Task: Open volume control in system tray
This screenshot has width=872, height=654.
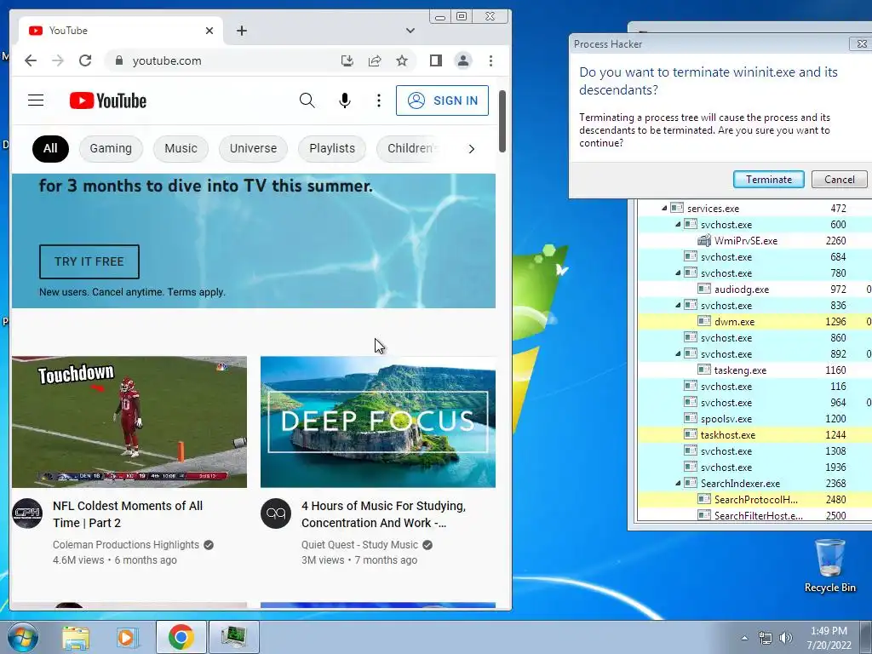Action: [786, 638]
